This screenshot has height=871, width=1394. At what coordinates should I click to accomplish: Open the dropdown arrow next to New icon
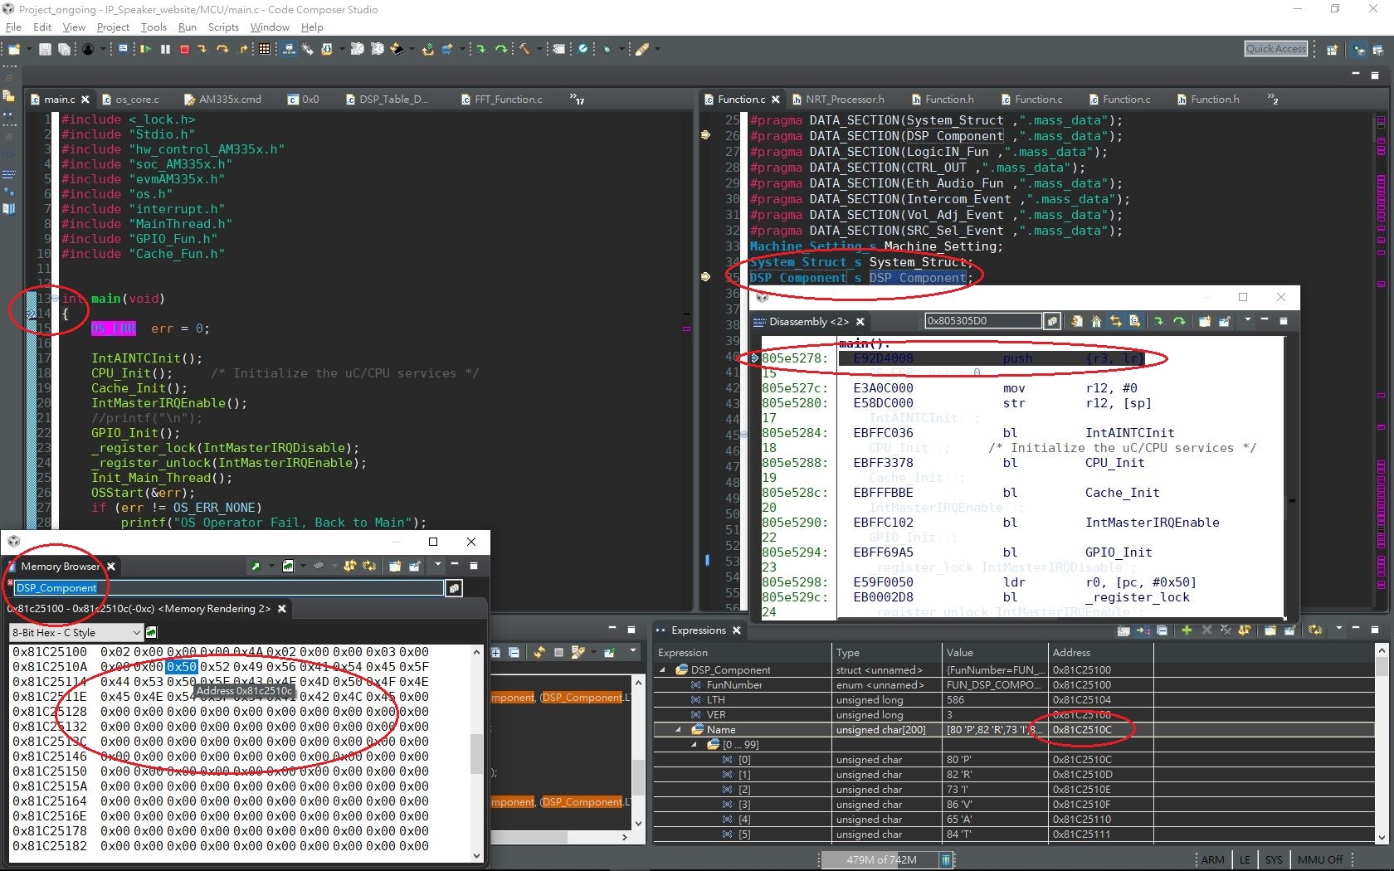(x=28, y=50)
